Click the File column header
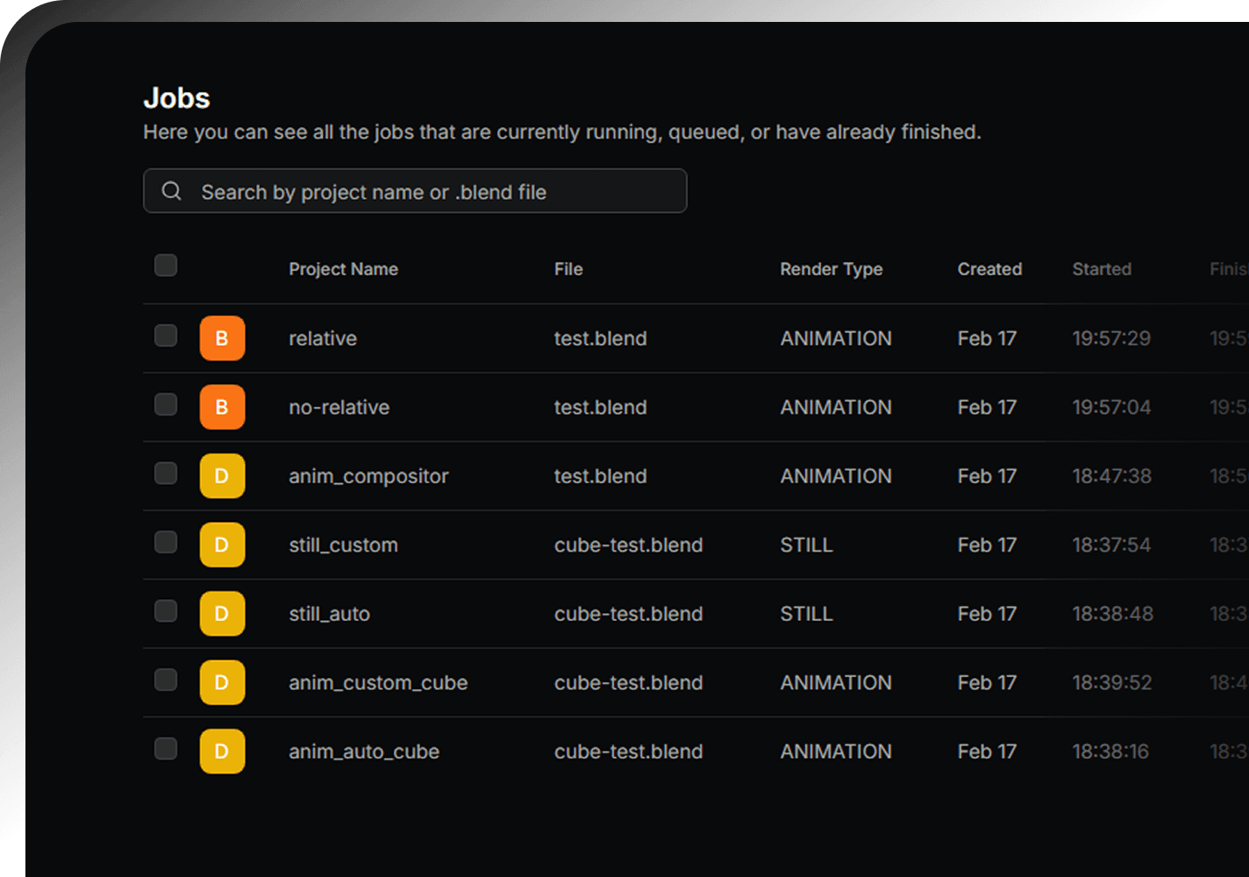This screenshot has width=1249, height=877. pos(568,269)
